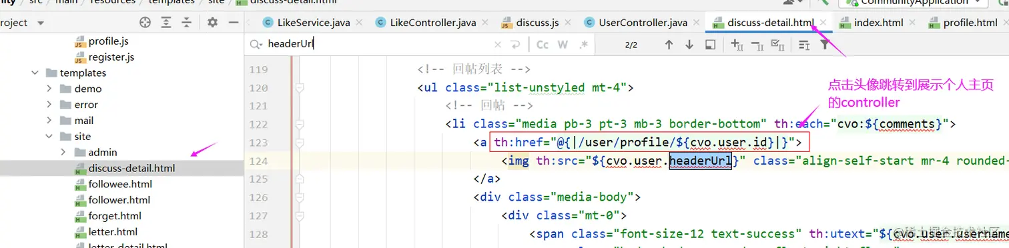Open search history magnifier dropdown
Screen dimensions: 1009x248
(x=256, y=45)
